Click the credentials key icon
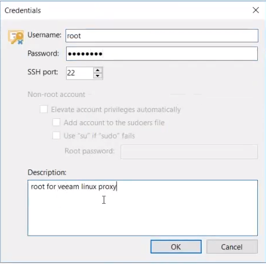Image resolution: width=266 pixels, height=264 pixels. pos(16,37)
